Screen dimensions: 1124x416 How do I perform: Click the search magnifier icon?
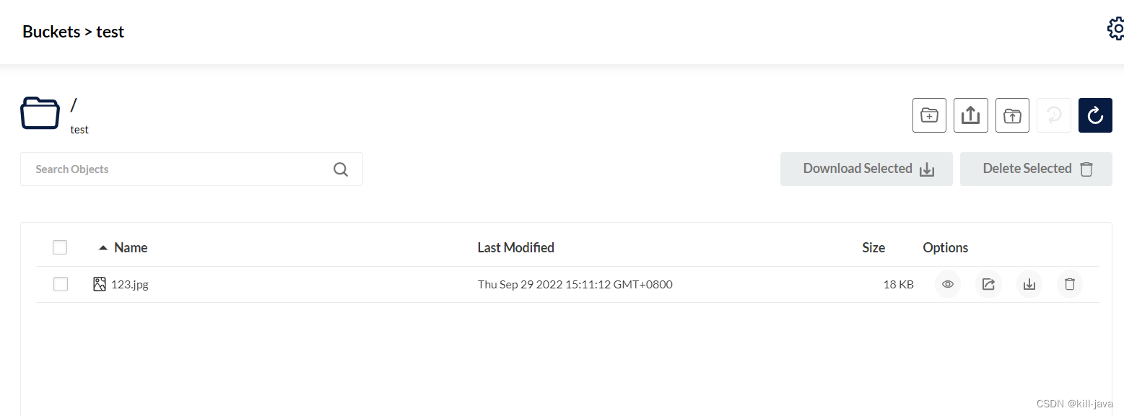tap(341, 169)
